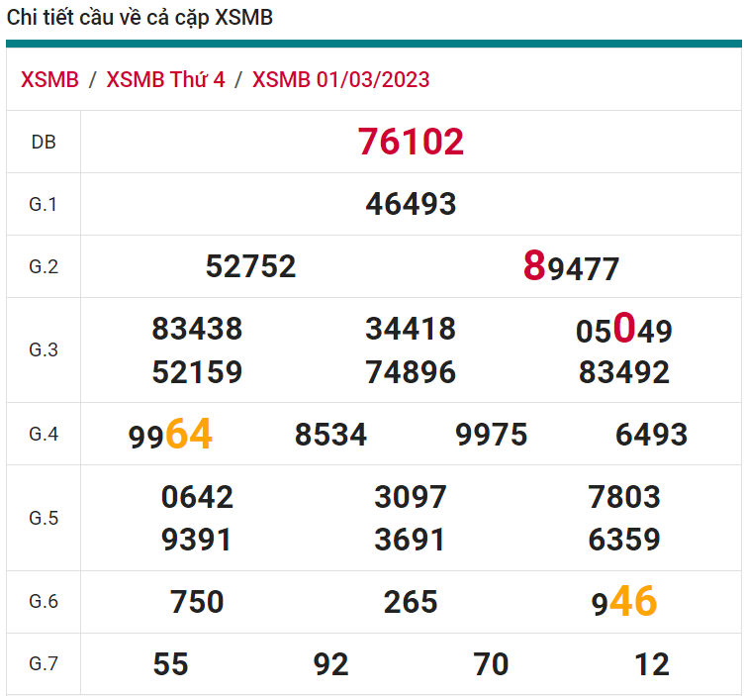Click the first prize number 46493

click(411, 204)
